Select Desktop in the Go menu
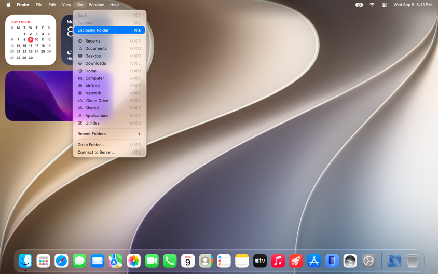This screenshot has height=274, width=438. 109,56
